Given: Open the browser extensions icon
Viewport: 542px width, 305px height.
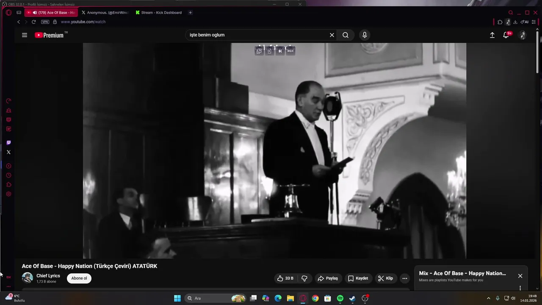Looking at the screenshot, I should point(500,22).
